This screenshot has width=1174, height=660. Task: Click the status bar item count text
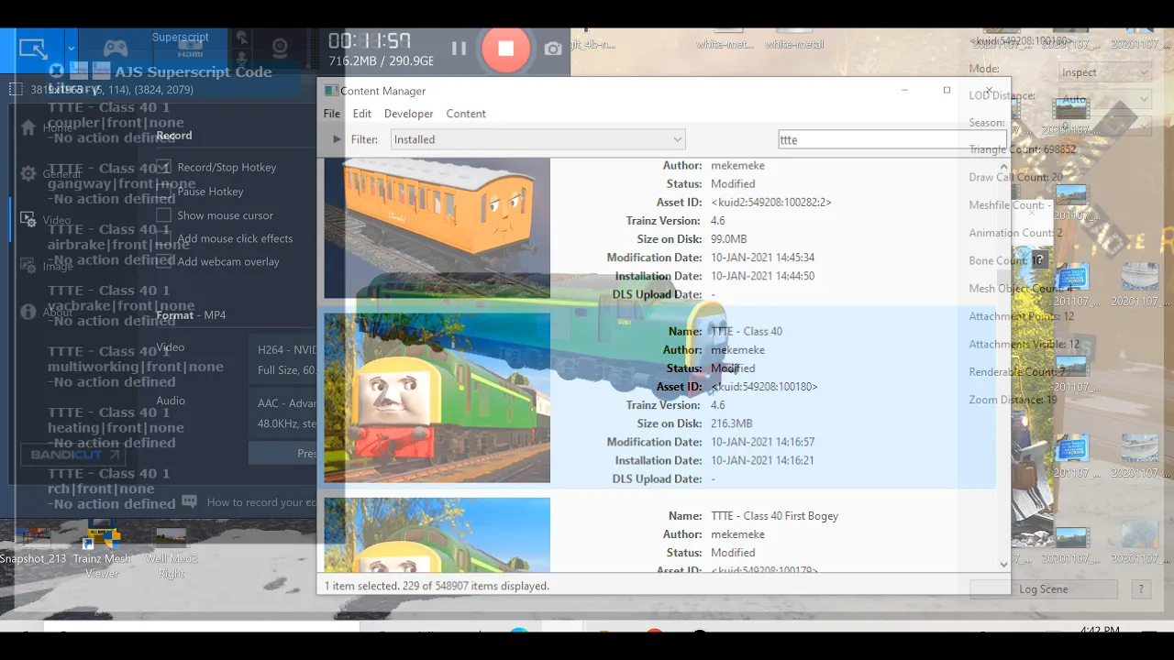click(437, 586)
